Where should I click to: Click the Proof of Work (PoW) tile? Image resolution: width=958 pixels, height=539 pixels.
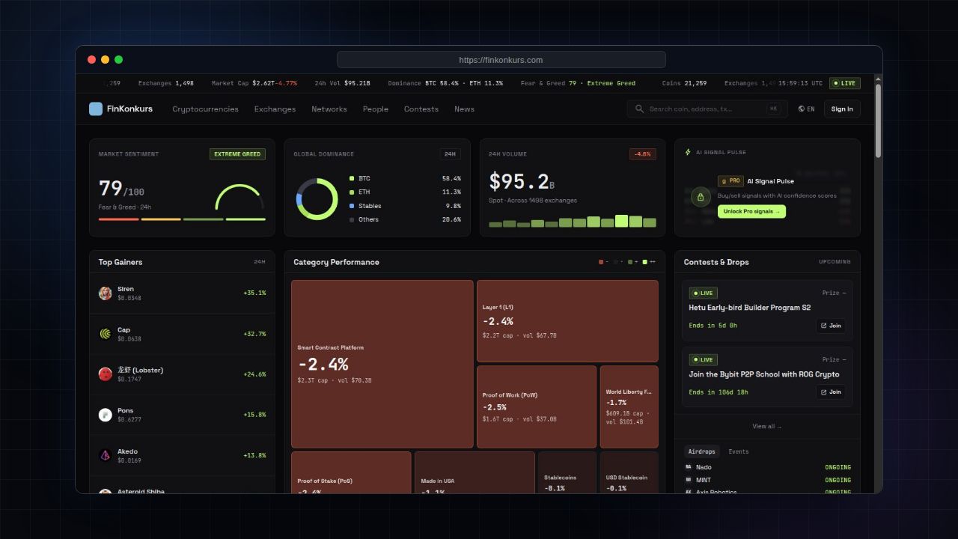pos(537,406)
